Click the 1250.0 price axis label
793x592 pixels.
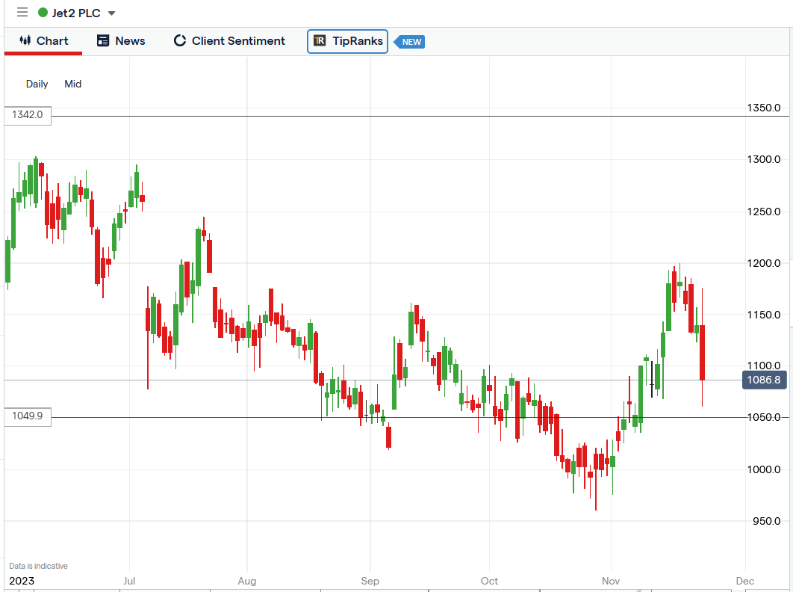tap(764, 212)
